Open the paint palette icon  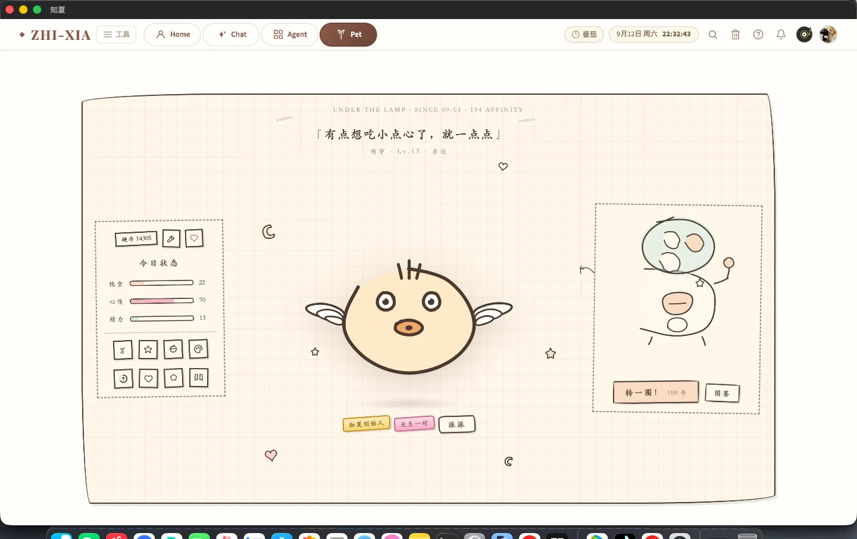(198, 349)
